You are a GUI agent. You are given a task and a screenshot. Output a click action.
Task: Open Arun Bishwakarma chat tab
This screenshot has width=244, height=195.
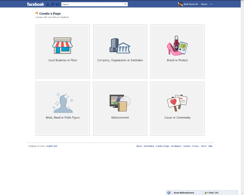pos(188,193)
